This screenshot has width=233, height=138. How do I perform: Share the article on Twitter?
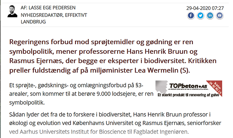click(x=200, y=16)
